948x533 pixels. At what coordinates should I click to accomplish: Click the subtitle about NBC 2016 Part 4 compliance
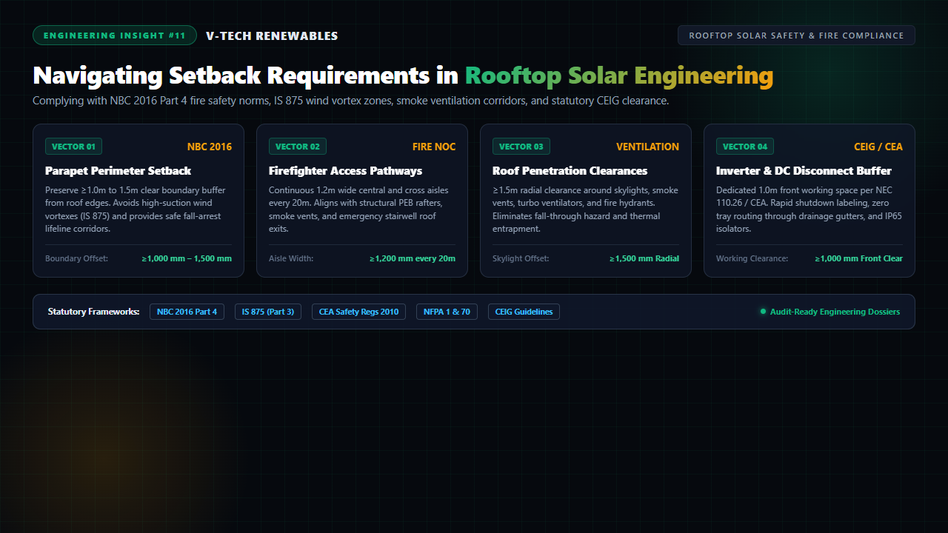[351, 101]
